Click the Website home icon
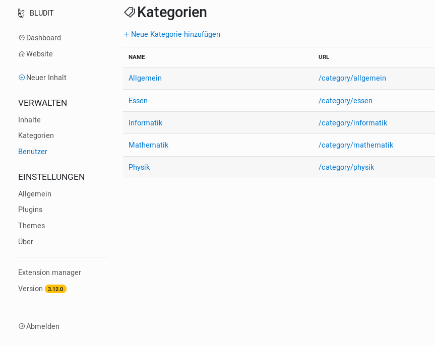 (22, 54)
